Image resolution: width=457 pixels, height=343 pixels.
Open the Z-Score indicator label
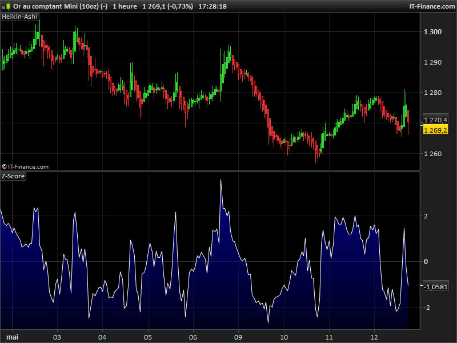[14, 176]
